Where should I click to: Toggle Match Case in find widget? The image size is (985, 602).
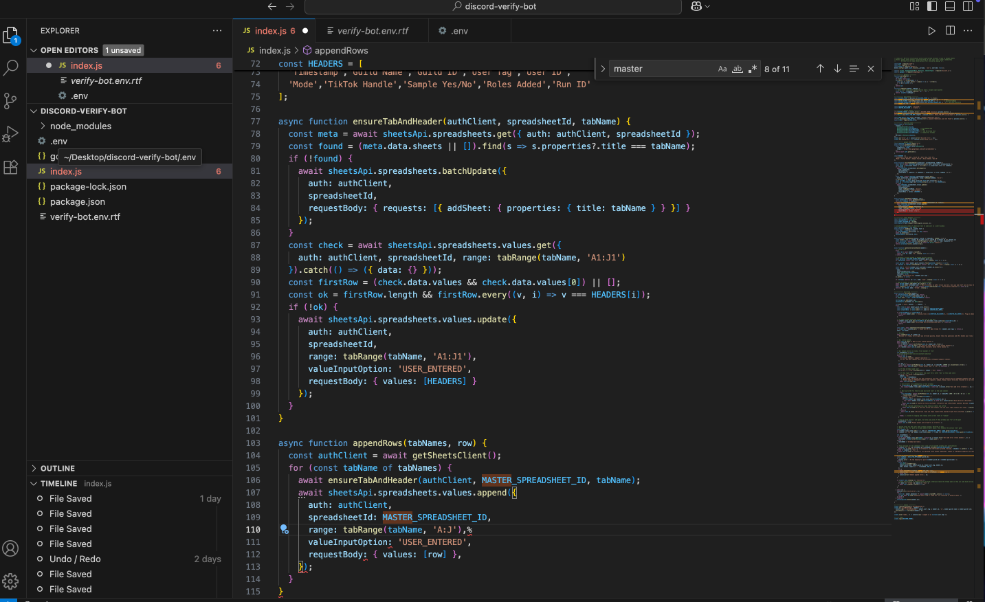(722, 69)
